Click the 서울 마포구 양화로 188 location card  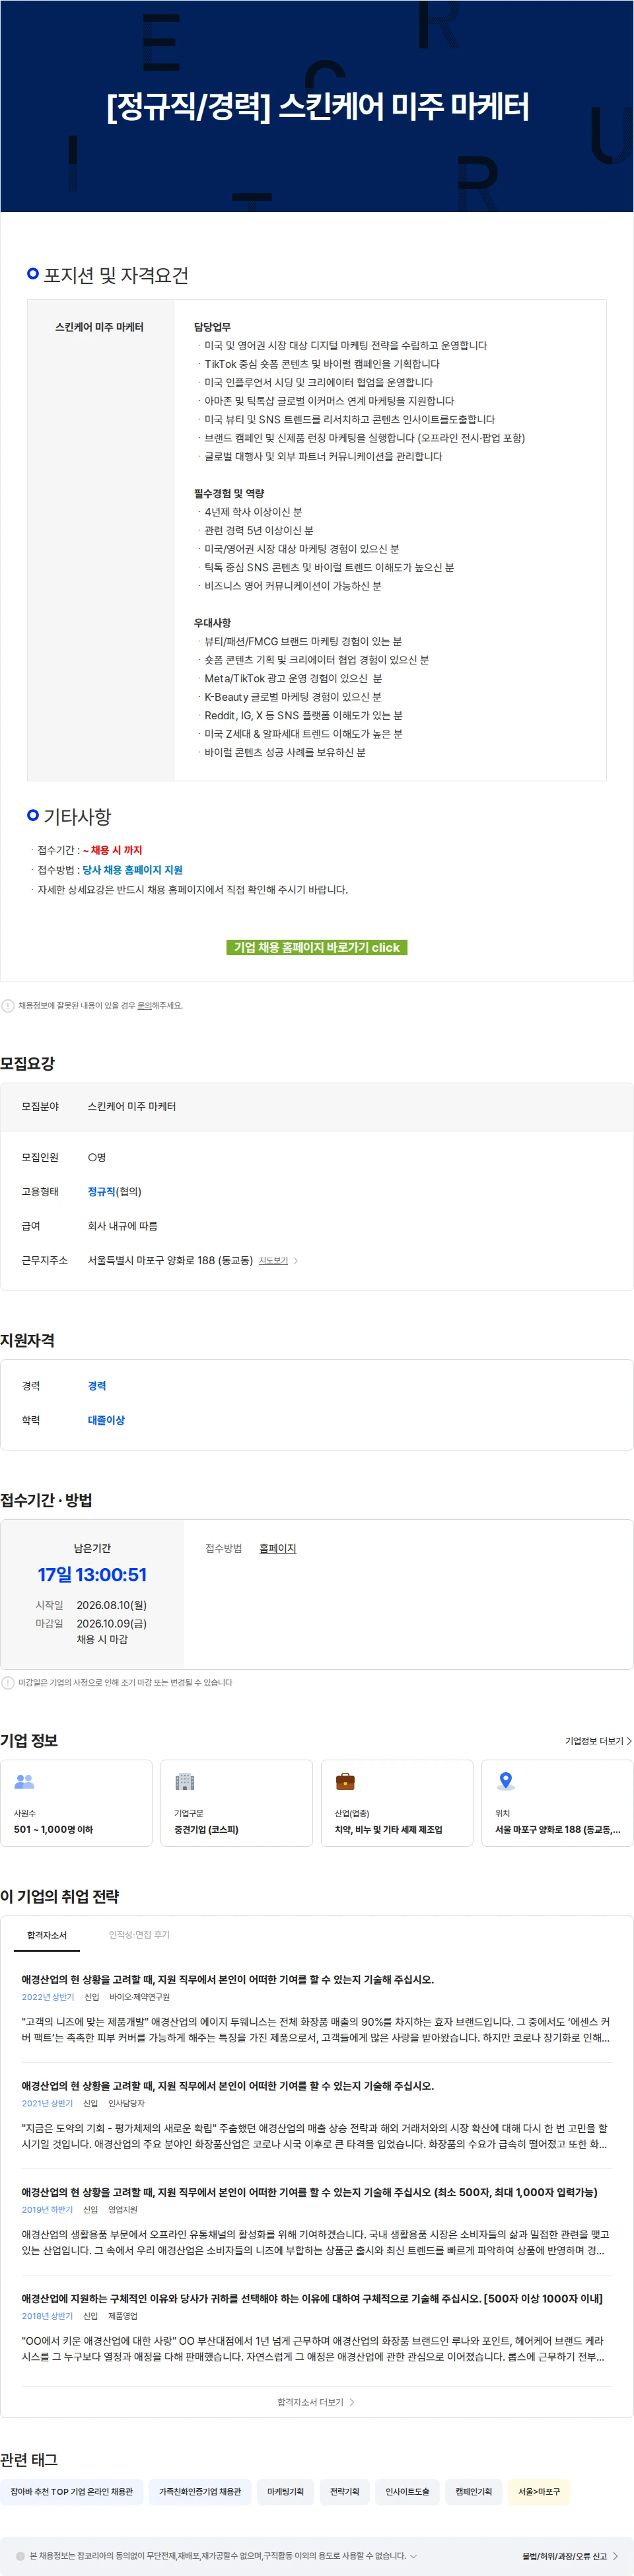(557, 1802)
